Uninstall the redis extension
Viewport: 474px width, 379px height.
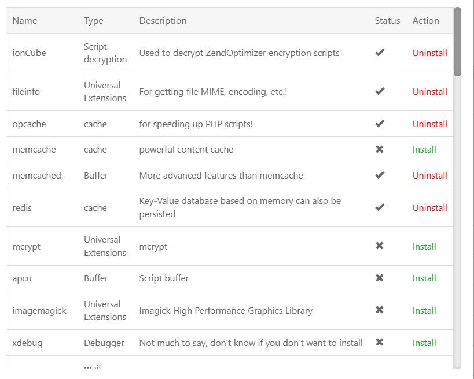point(429,207)
